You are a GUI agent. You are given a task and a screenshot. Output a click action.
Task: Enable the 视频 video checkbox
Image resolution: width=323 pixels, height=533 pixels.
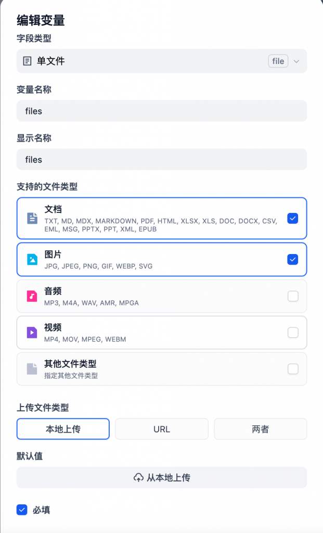click(293, 332)
